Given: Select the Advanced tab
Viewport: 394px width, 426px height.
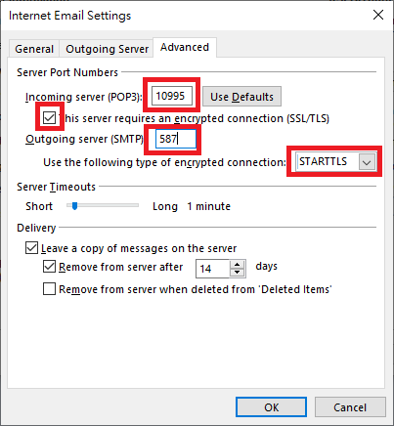Looking at the screenshot, I should pos(185,48).
